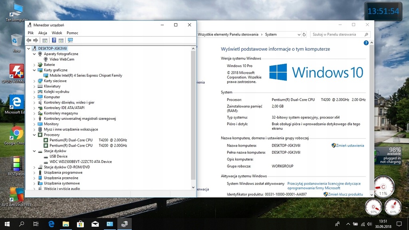The height and width of the screenshot is (230, 409).
Task: Expand the Monitory node
Action: [34, 124]
